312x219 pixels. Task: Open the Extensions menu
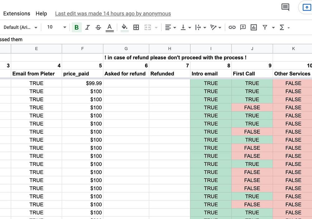(x=17, y=13)
